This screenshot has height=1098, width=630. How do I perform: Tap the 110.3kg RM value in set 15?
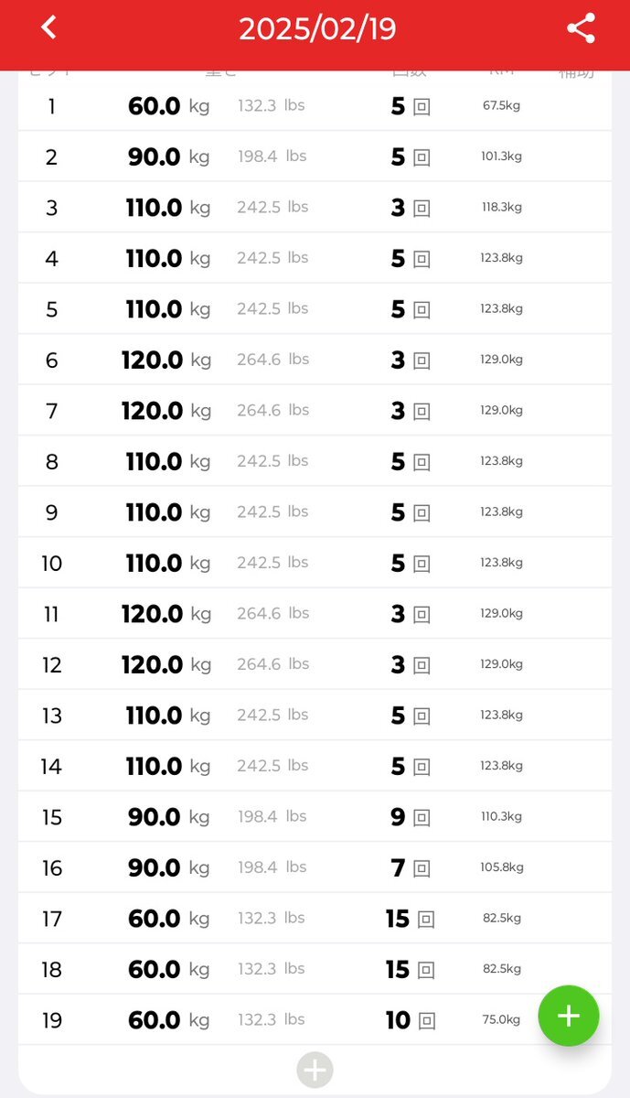click(x=501, y=816)
